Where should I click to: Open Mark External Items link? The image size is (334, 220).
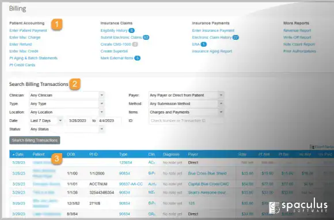pyautogui.click(x=117, y=58)
